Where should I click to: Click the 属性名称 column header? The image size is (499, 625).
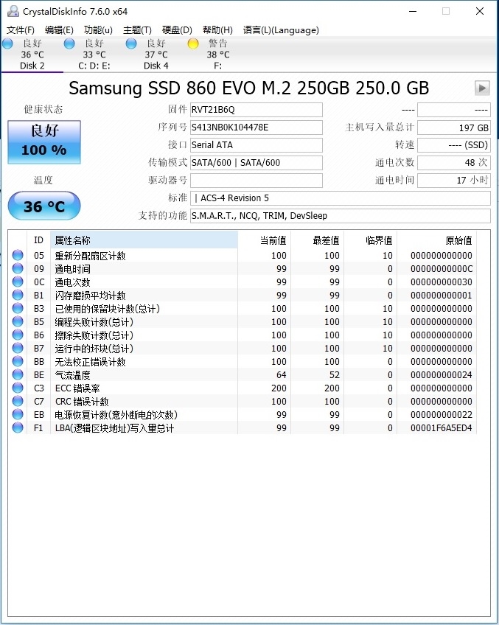(x=144, y=240)
